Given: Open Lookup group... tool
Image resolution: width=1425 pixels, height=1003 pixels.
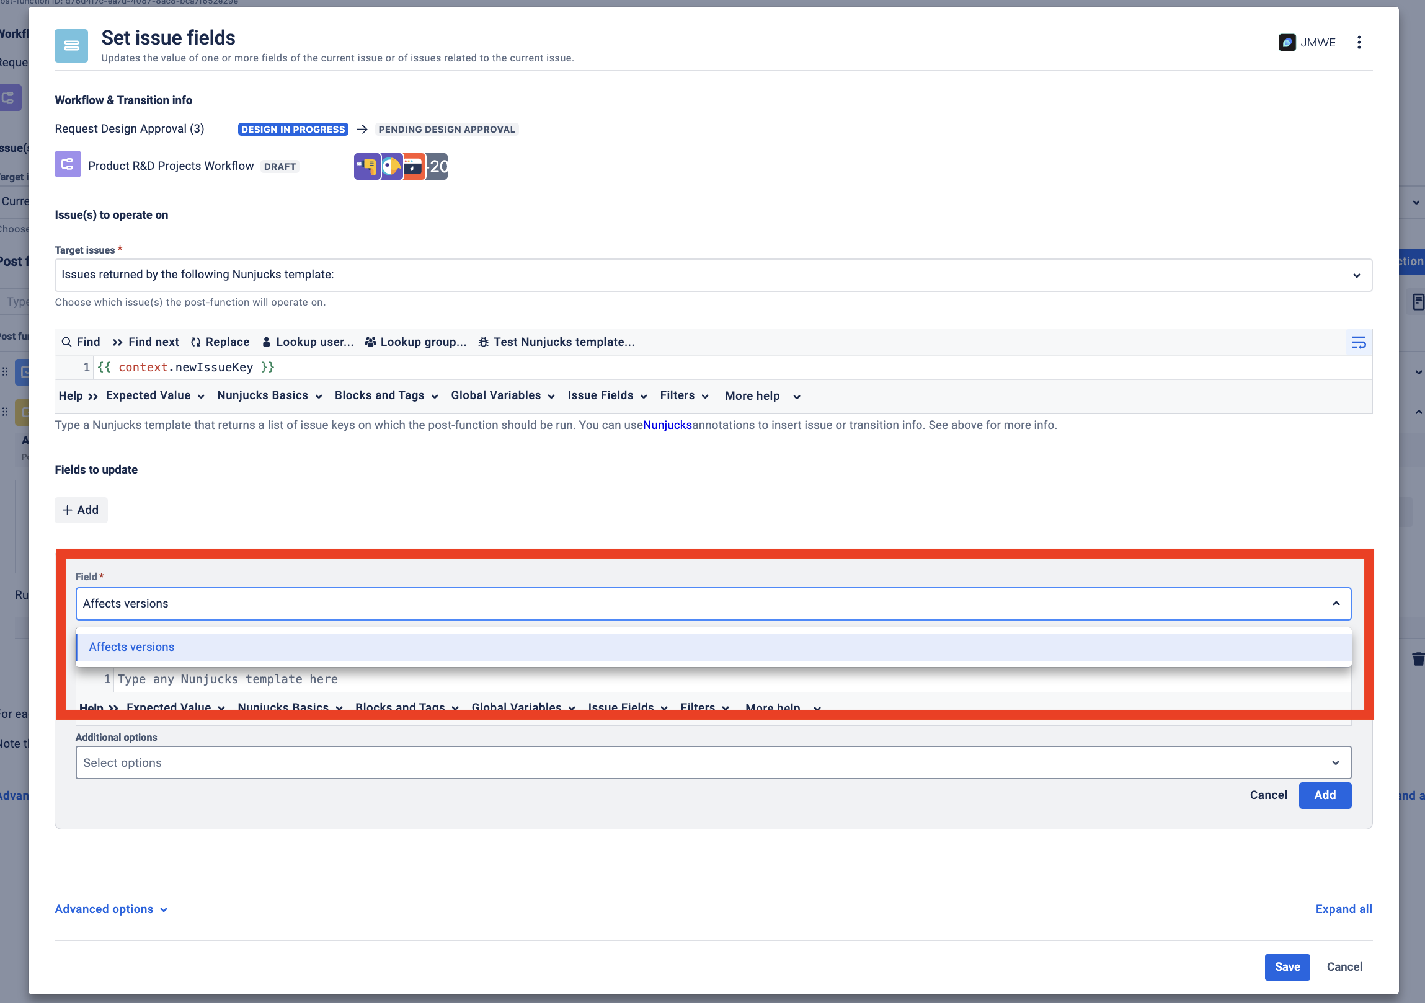Looking at the screenshot, I should pyautogui.click(x=415, y=342).
